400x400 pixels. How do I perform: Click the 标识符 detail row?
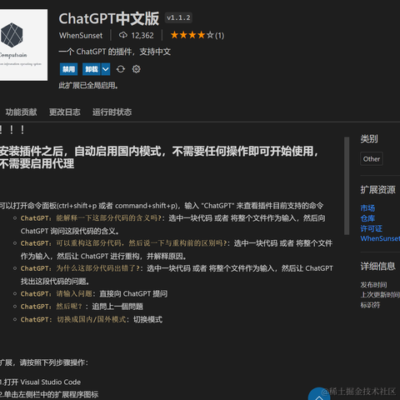[x=370, y=305]
